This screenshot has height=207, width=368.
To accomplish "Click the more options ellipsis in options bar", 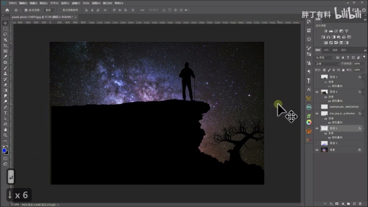I will [x=142, y=10].
